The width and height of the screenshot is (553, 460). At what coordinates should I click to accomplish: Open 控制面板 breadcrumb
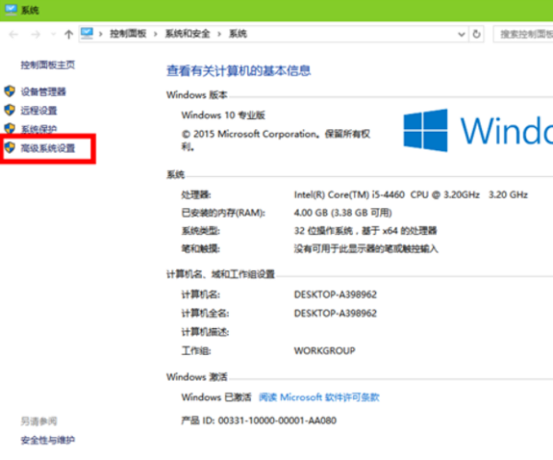128,34
